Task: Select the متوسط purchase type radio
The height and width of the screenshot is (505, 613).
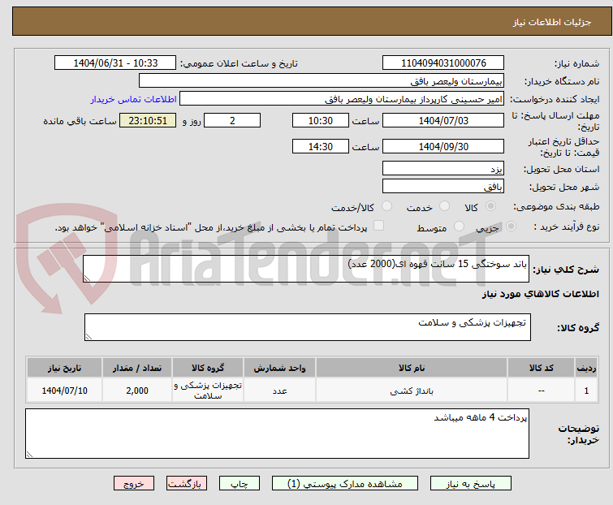Action: pos(459,227)
